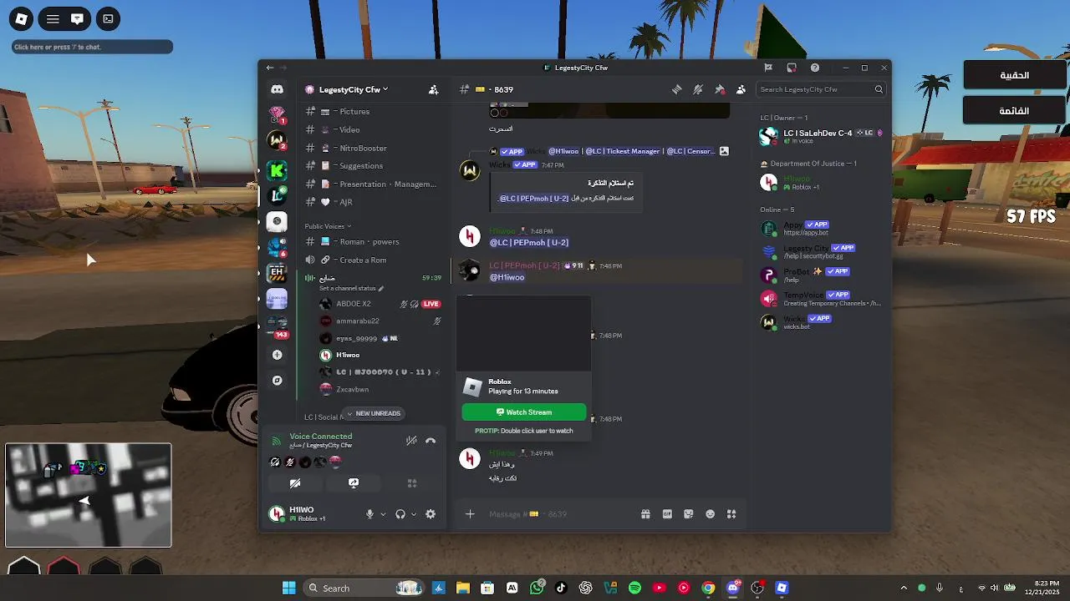Toggle noise suppression in Voice Connected panel
The width and height of the screenshot is (1070, 601).
(x=411, y=441)
